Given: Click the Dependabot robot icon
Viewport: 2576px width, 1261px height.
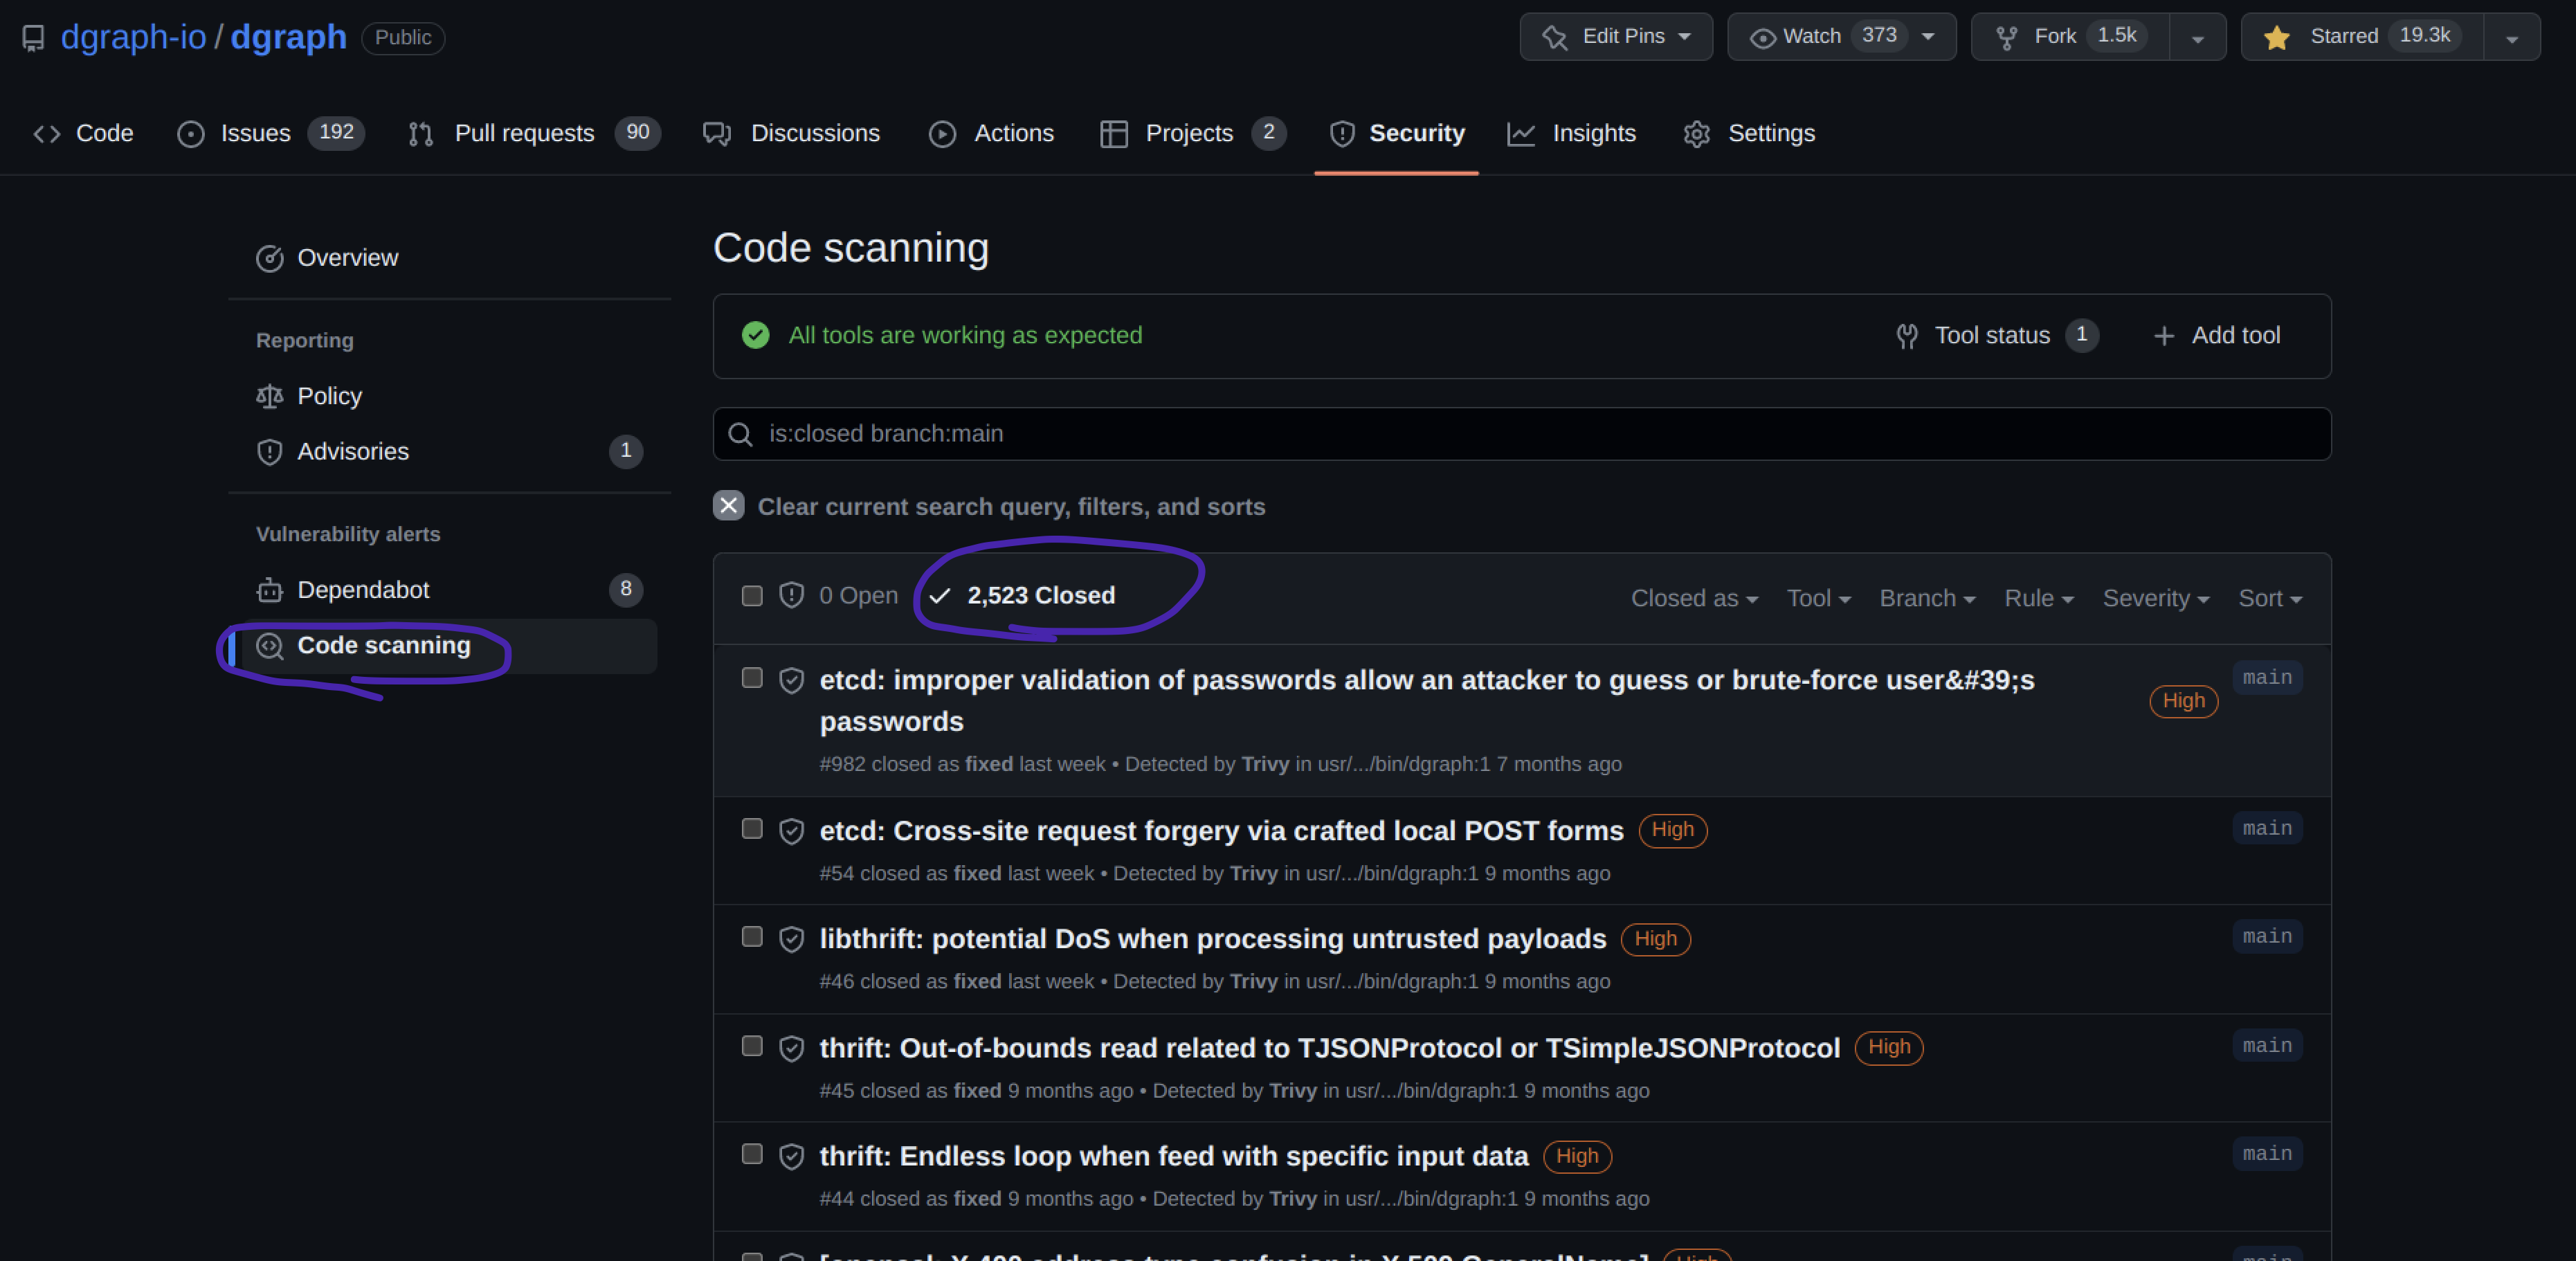Looking at the screenshot, I should (x=269, y=591).
